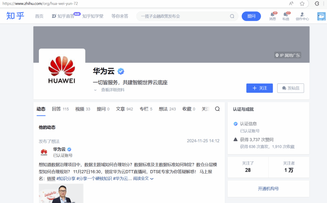Click the user avatar in the top right

tap(321, 16)
